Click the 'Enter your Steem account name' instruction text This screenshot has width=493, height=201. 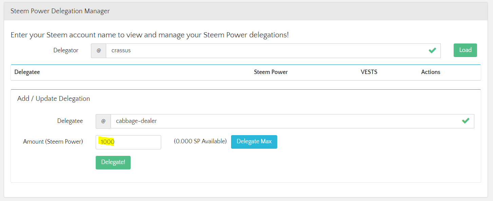point(150,35)
